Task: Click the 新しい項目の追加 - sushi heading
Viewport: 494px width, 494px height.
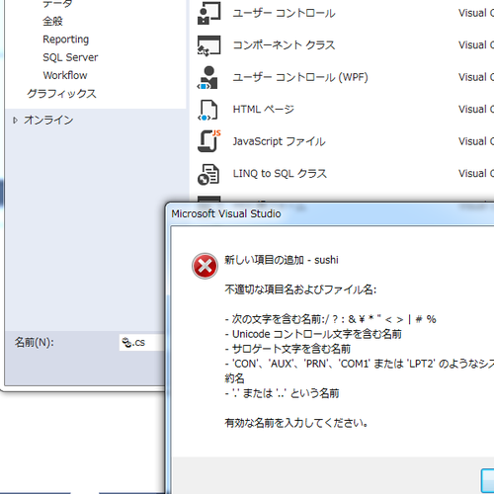Action: point(282,260)
